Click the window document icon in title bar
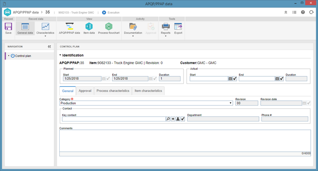318x171 pixels. tap(4, 3)
